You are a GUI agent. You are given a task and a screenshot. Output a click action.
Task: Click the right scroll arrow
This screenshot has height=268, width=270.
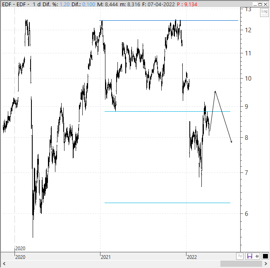click(266, 264)
